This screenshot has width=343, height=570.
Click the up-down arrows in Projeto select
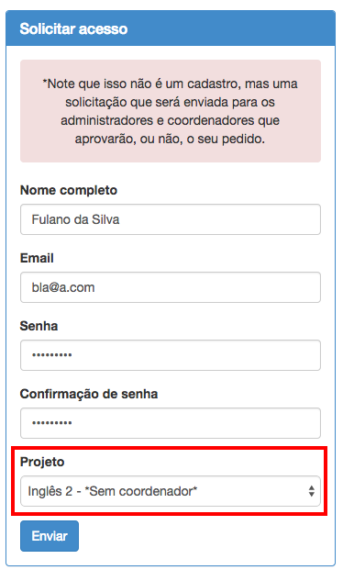click(x=312, y=491)
